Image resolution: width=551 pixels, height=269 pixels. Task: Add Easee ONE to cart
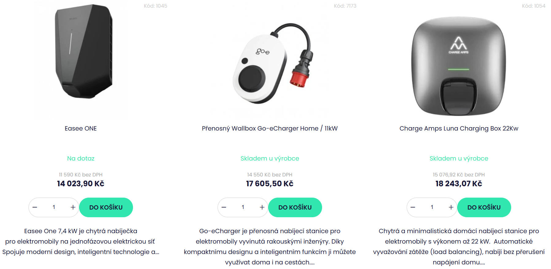point(106,207)
